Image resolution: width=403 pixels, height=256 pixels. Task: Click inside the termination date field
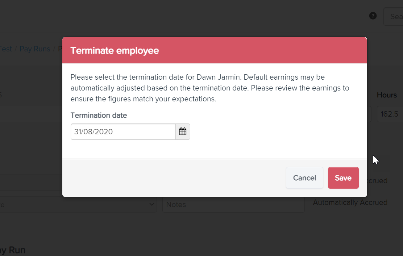(x=120, y=131)
